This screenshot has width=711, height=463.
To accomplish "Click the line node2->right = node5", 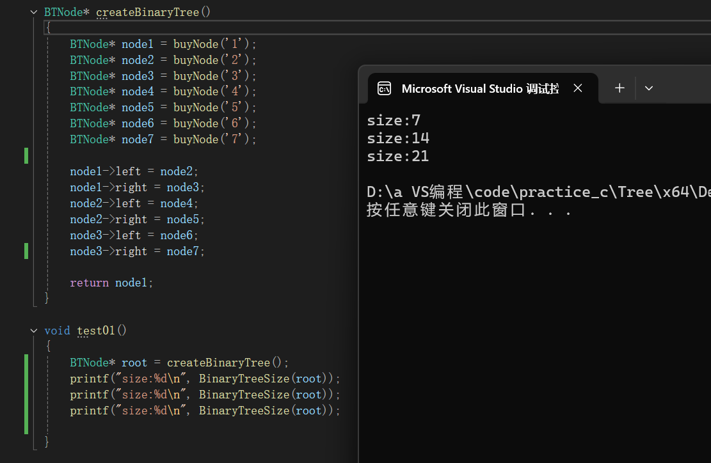I will pos(137,219).
